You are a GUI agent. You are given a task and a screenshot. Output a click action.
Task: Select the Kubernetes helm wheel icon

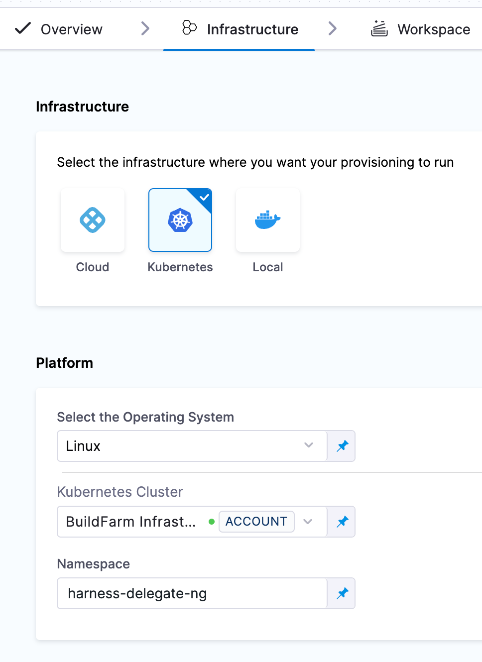click(x=180, y=220)
